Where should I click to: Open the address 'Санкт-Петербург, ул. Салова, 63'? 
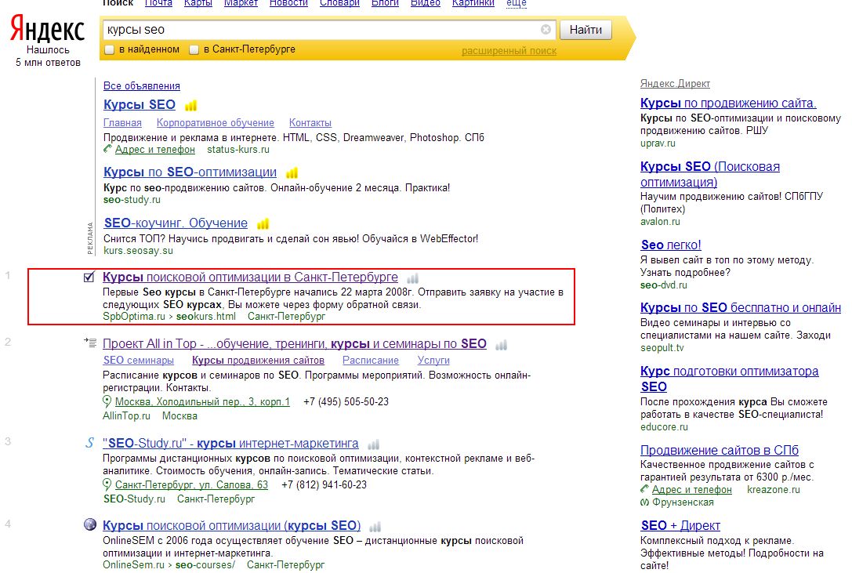pyautogui.click(x=191, y=484)
